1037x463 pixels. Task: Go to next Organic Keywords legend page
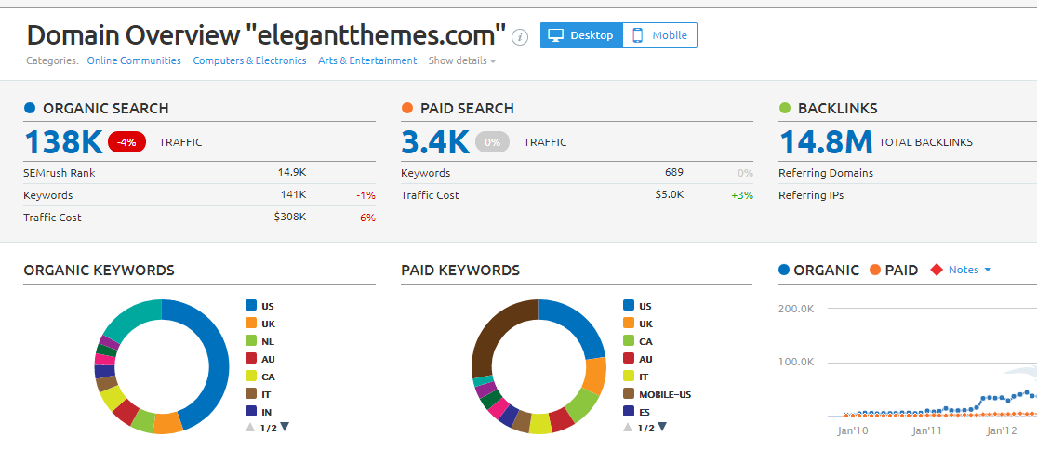pyautogui.click(x=285, y=428)
